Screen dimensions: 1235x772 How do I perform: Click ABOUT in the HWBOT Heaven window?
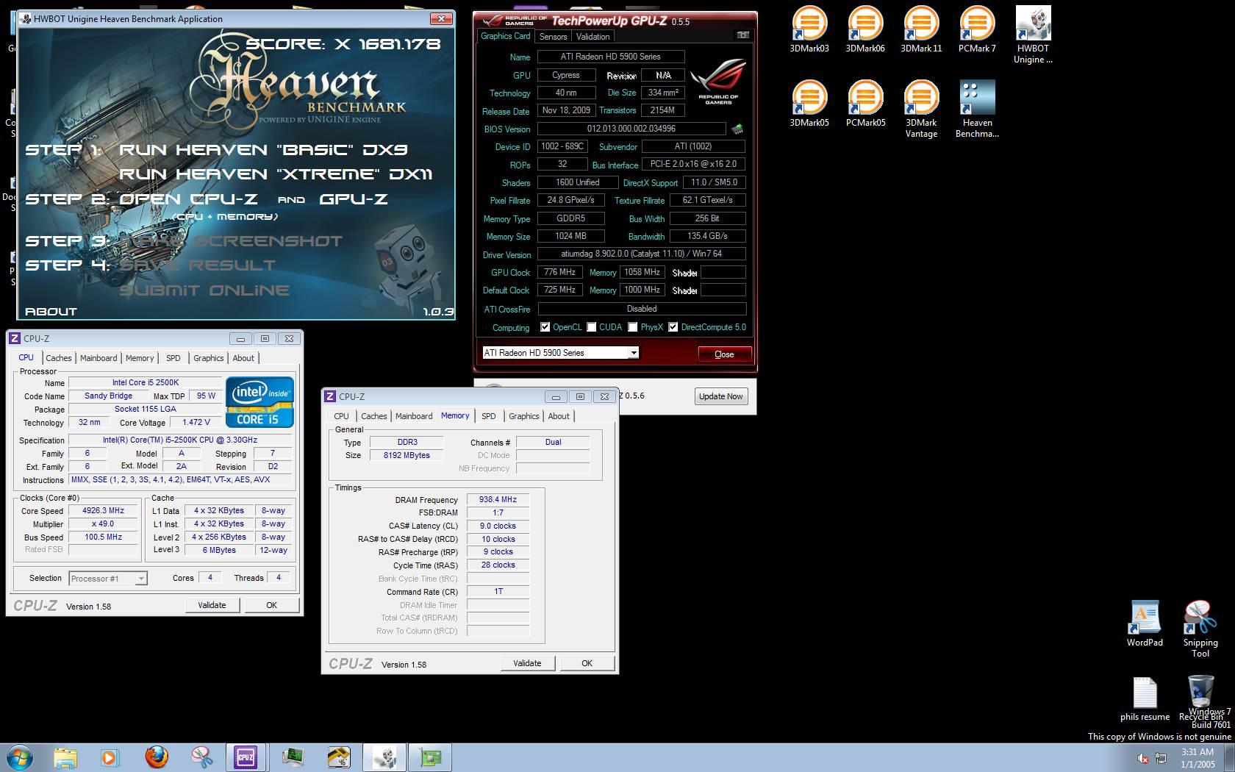click(51, 311)
